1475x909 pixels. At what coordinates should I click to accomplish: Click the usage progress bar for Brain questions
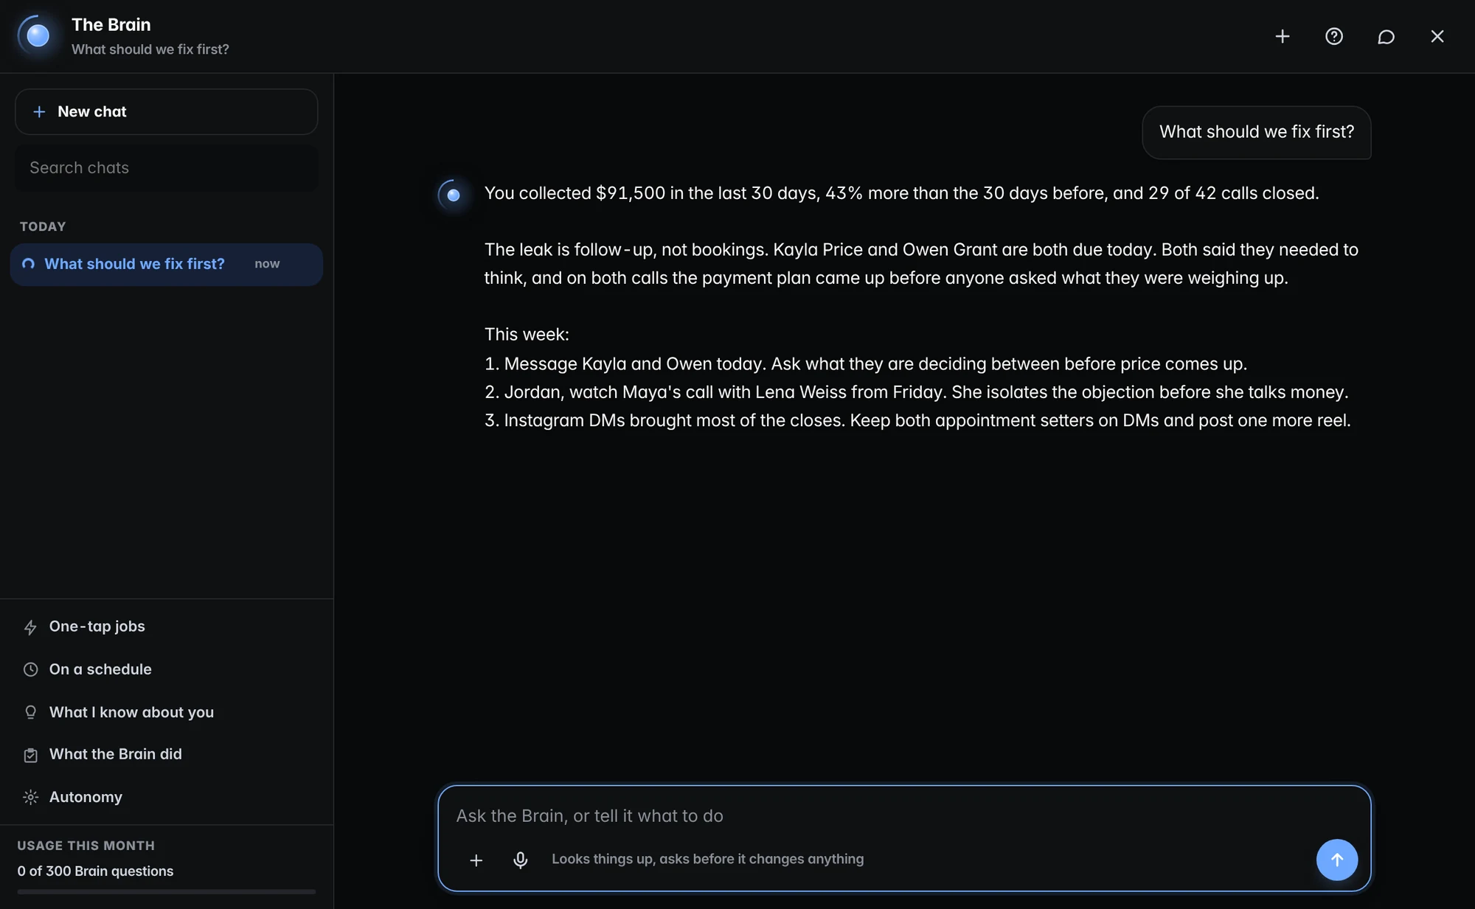167,891
